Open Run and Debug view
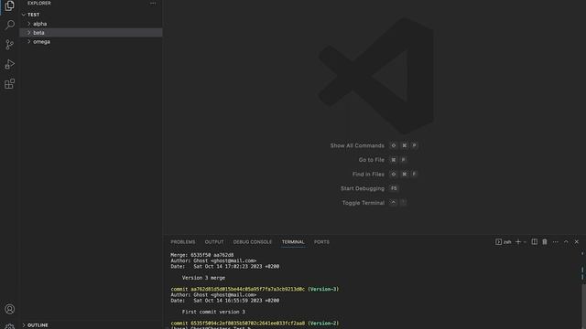Viewport: 586px width, 329px height. coord(10,64)
